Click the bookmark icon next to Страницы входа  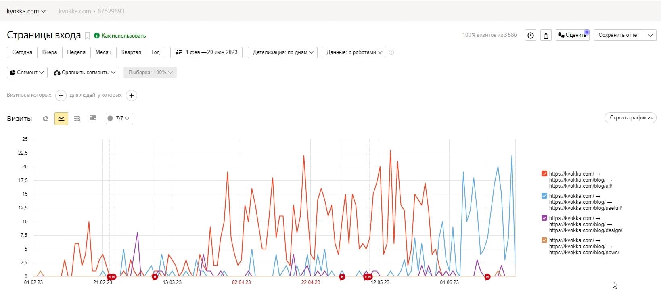tap(87, 36)
